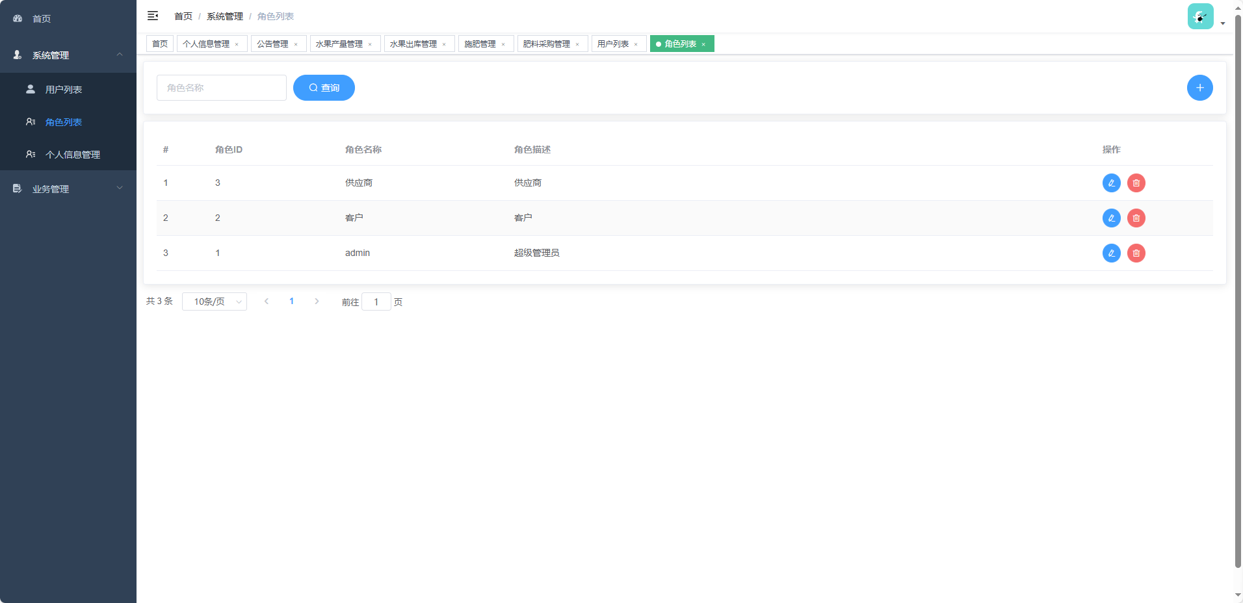Edit the admin role row
Screen dimensions: 1243x603
pyautogui.click(x=1111, y=253)
